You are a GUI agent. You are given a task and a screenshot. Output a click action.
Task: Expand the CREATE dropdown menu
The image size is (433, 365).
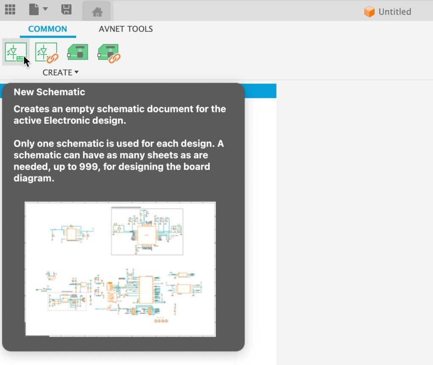click(60, 72)
